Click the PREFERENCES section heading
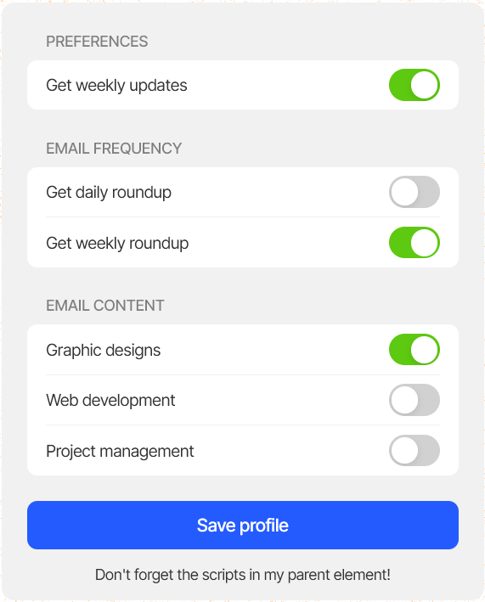The width and height of the screenshot is (485, 602). coord(97,42)
